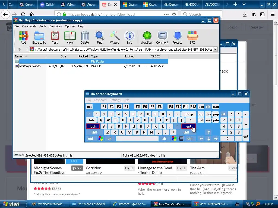Start VirusScan on the archive
This screenshot has width=278, height=208.
point(147,37)
